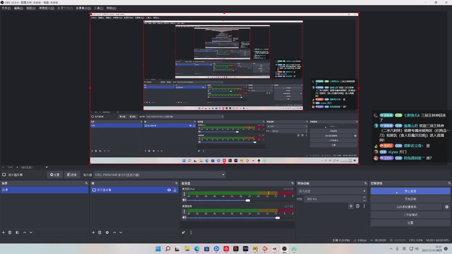Screen dimensions: 452x254
Task: Open the display selector G3Q 2560x1440 dropdown
Action: [x=159, y=174]
